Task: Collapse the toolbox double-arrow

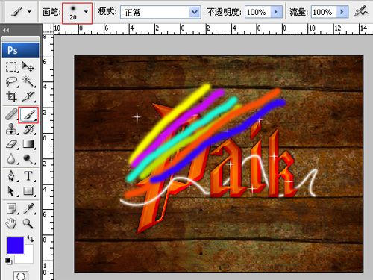Action: (x=6, y=31)
